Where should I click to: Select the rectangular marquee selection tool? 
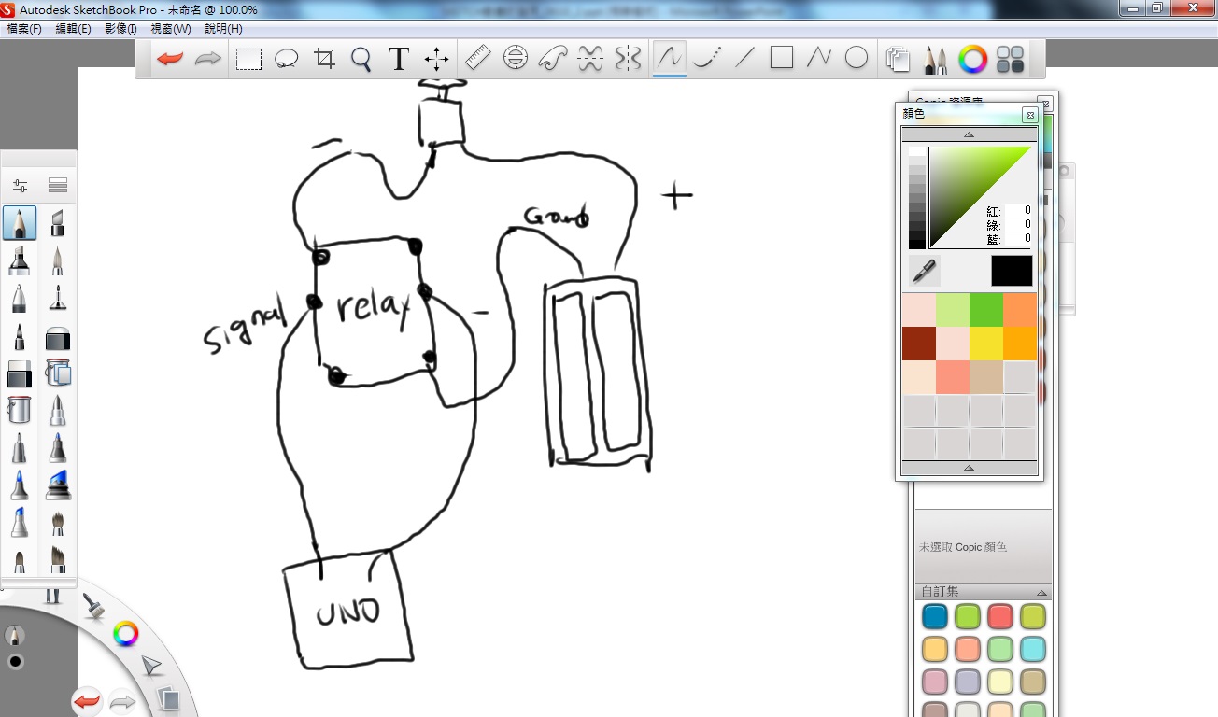(x=248, y=60)
